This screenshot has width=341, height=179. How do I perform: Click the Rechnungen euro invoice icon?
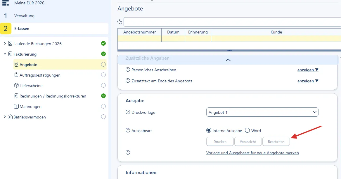coord(16,96)
